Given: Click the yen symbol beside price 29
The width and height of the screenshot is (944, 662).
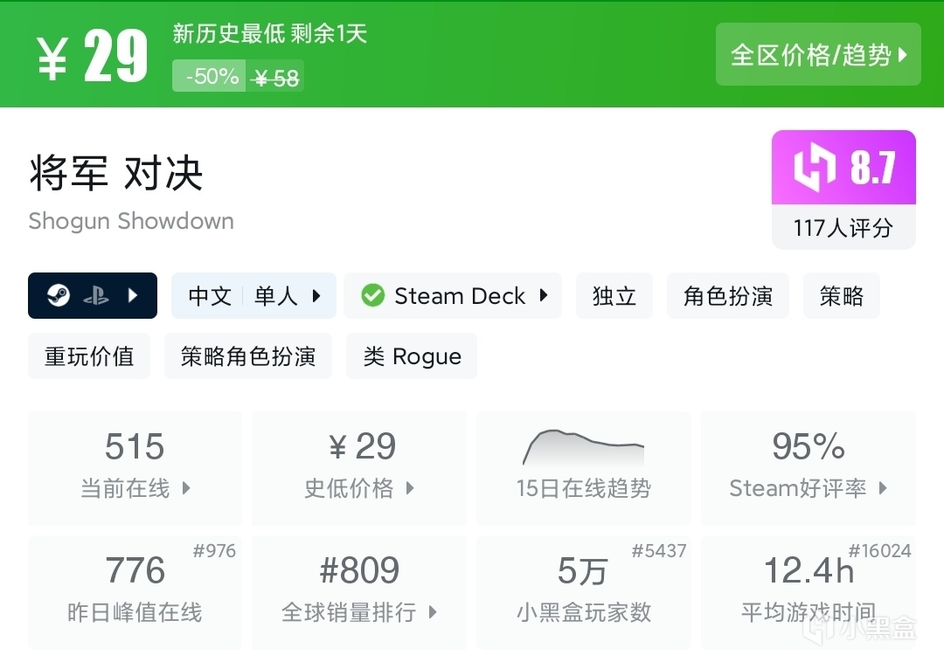Looking at the screenshot, I should coord(52,59).
